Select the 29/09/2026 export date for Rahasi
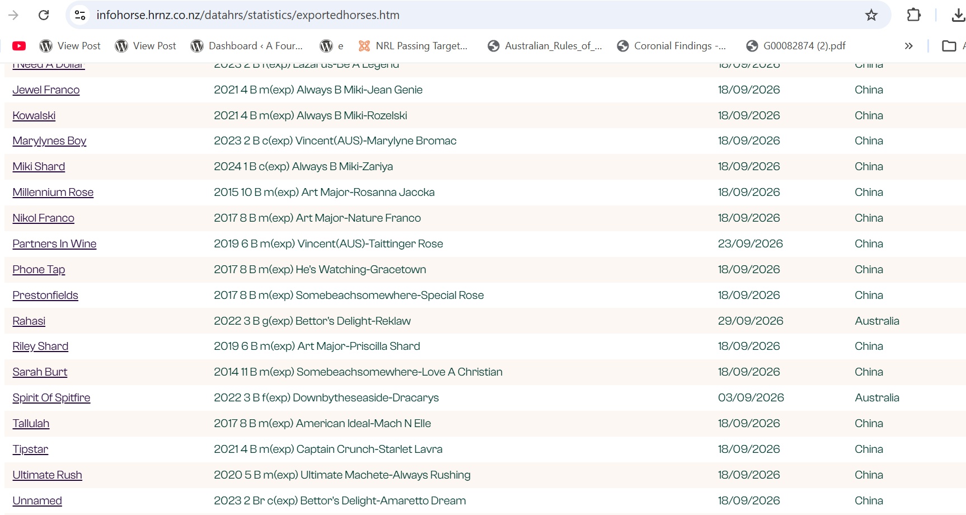 [x=751, y=321]
